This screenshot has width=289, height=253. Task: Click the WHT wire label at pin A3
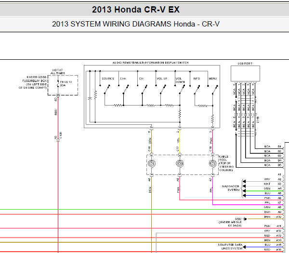point(267,184)
